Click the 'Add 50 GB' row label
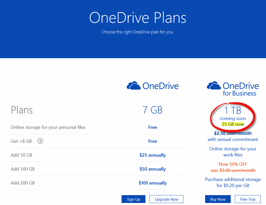The image size is (266, 205). pos(22,155)
